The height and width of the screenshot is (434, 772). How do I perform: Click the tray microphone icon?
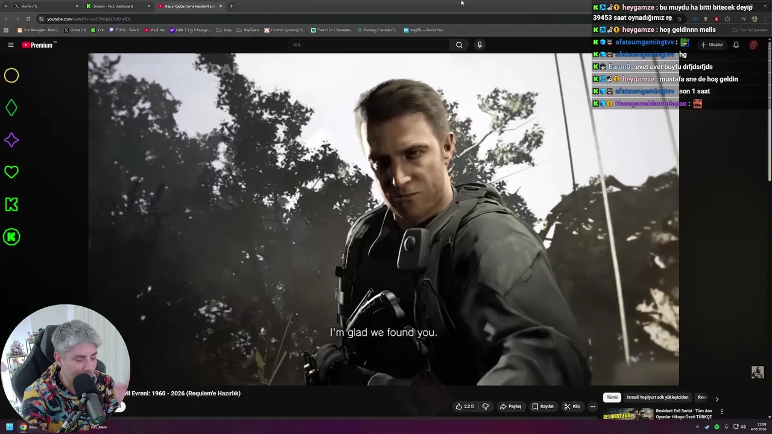tap(726, 427)
